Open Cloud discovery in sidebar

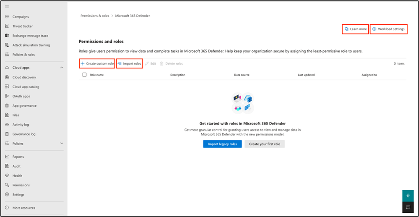coord(24,77)
